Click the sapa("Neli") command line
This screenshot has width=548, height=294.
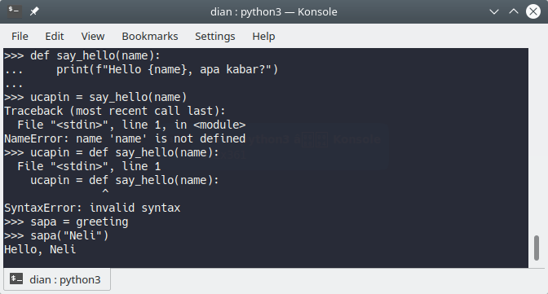tap(56, 235)
